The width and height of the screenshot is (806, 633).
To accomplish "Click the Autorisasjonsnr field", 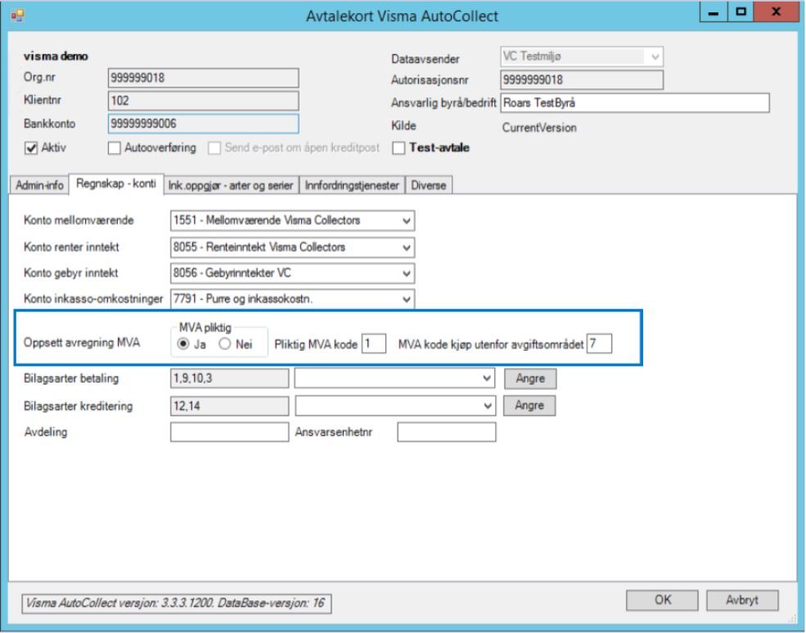I will click(581, 79).
